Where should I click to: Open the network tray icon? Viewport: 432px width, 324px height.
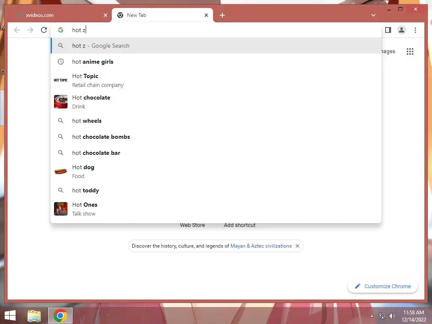(x=382, y=316)
